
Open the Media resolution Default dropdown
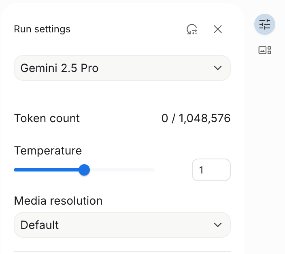coord(122,225)
